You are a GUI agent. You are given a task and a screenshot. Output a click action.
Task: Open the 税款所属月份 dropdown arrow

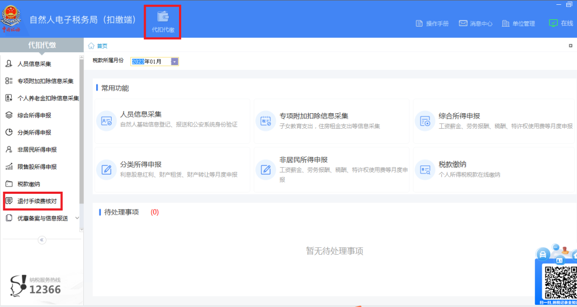175,62
